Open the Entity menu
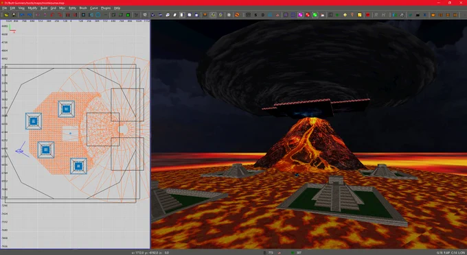Viewport: 467px width, 255px height. [x=72, y=8]
